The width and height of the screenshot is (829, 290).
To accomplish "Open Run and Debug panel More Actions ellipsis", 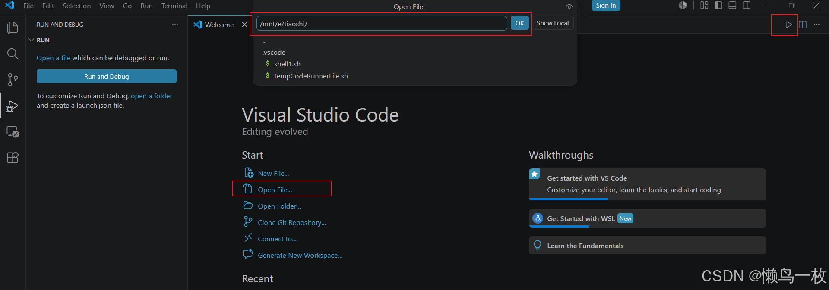I will (x=175, y=25).
